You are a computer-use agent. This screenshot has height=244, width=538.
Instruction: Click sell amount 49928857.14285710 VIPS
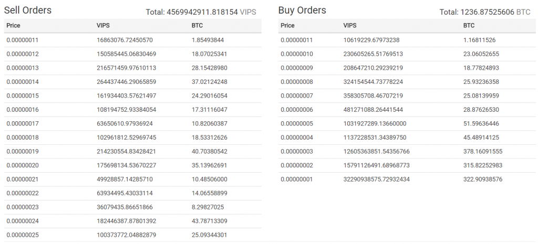(x=125, y=179)
